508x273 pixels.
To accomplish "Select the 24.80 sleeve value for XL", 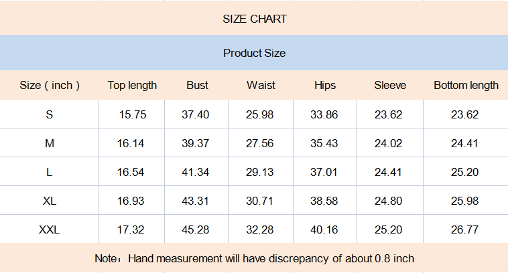I will [x=389, y=201].
